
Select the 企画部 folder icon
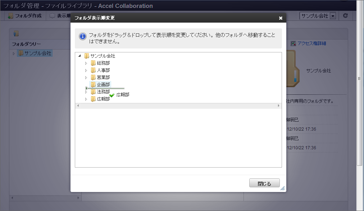point(93,85)
